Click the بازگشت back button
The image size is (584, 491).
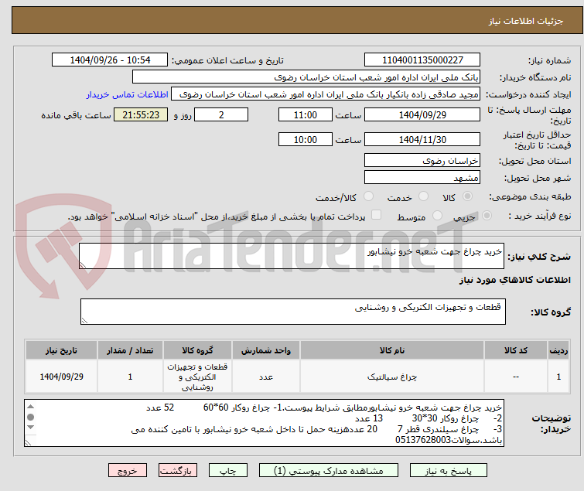pos(177,471)
